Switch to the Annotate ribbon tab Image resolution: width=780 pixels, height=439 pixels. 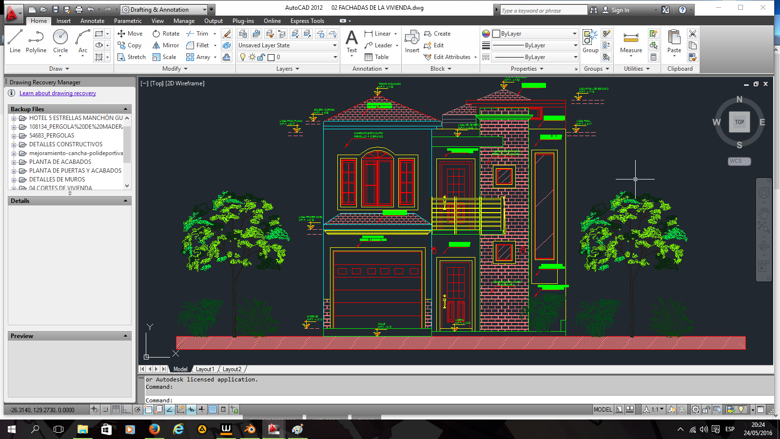[92, 21]
